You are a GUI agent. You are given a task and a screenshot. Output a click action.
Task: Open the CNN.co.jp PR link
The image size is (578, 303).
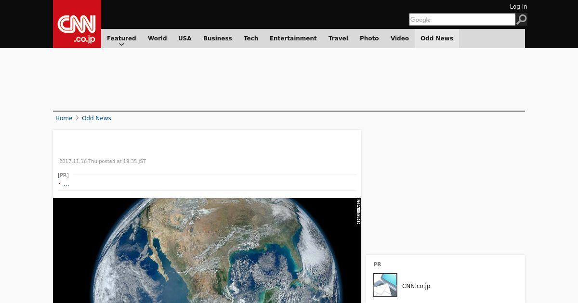point(416,286)
